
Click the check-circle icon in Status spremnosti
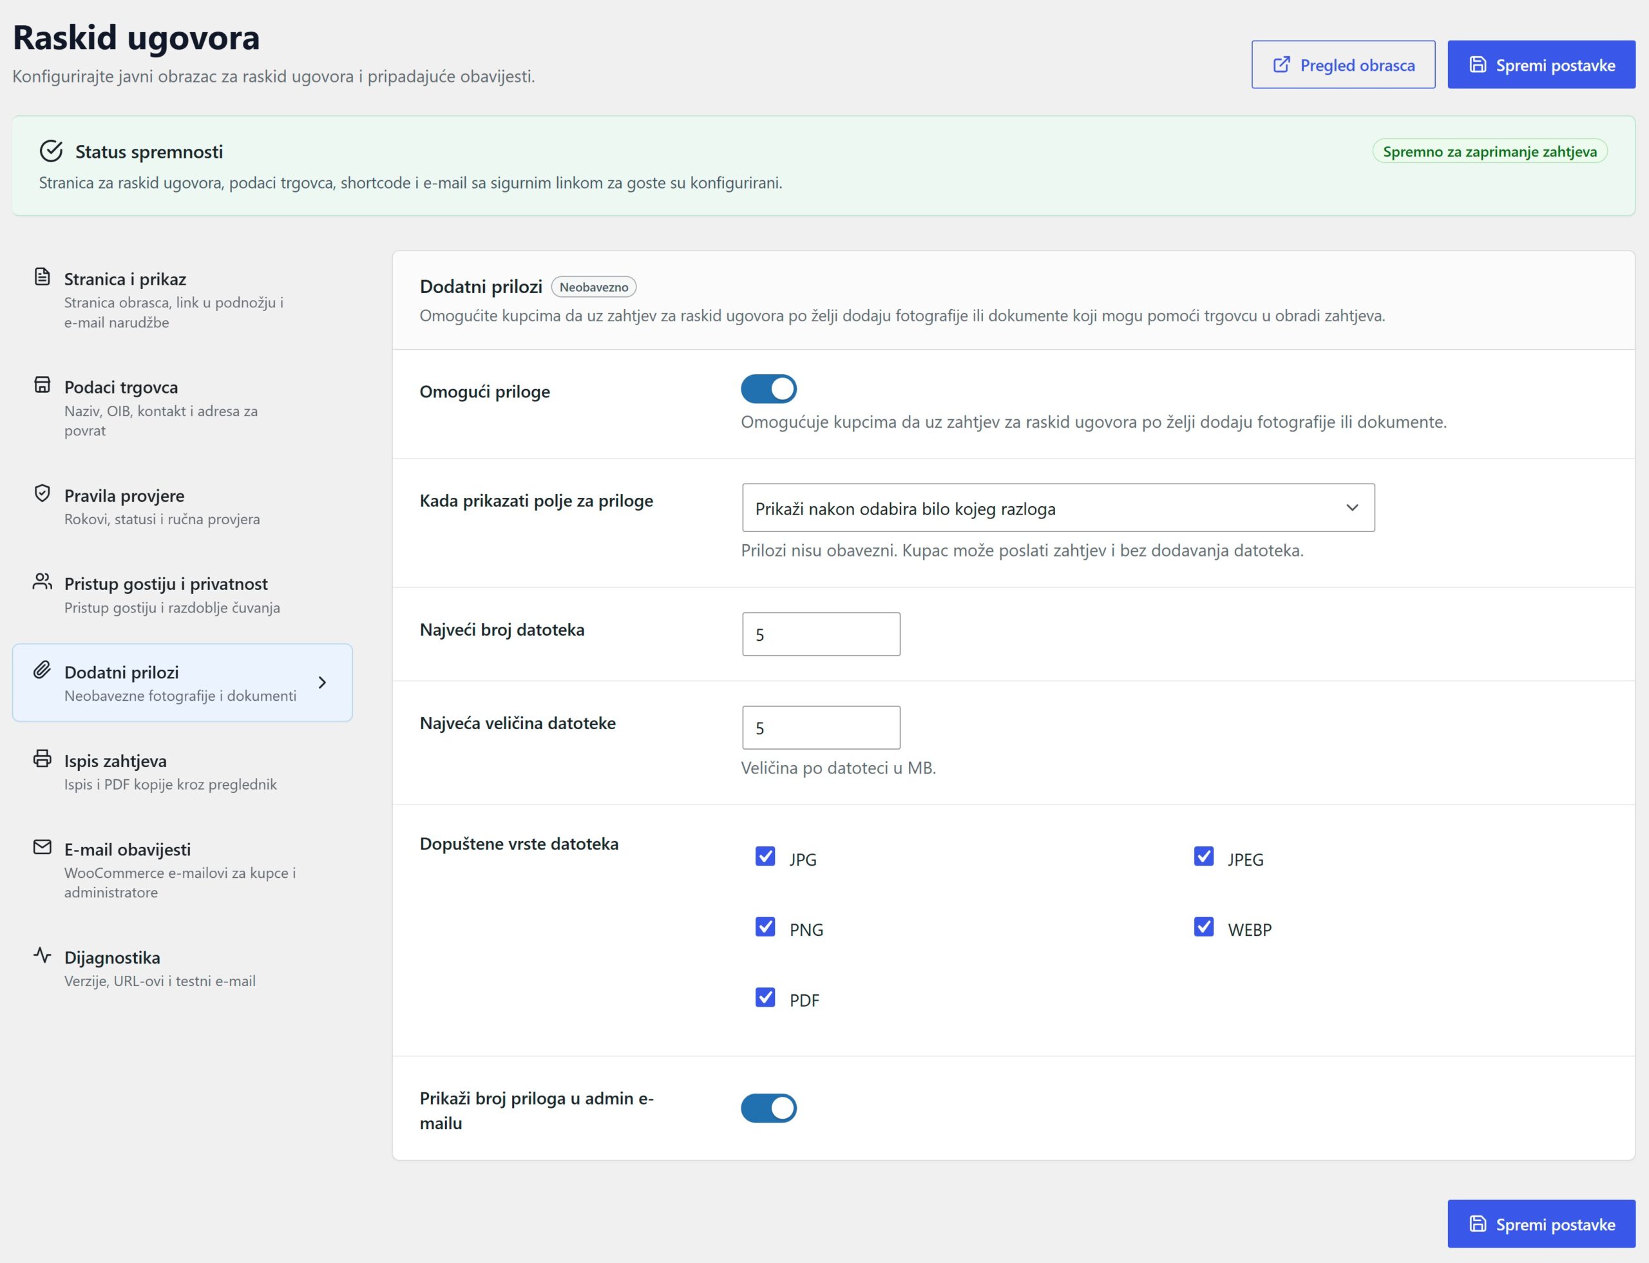51,151
